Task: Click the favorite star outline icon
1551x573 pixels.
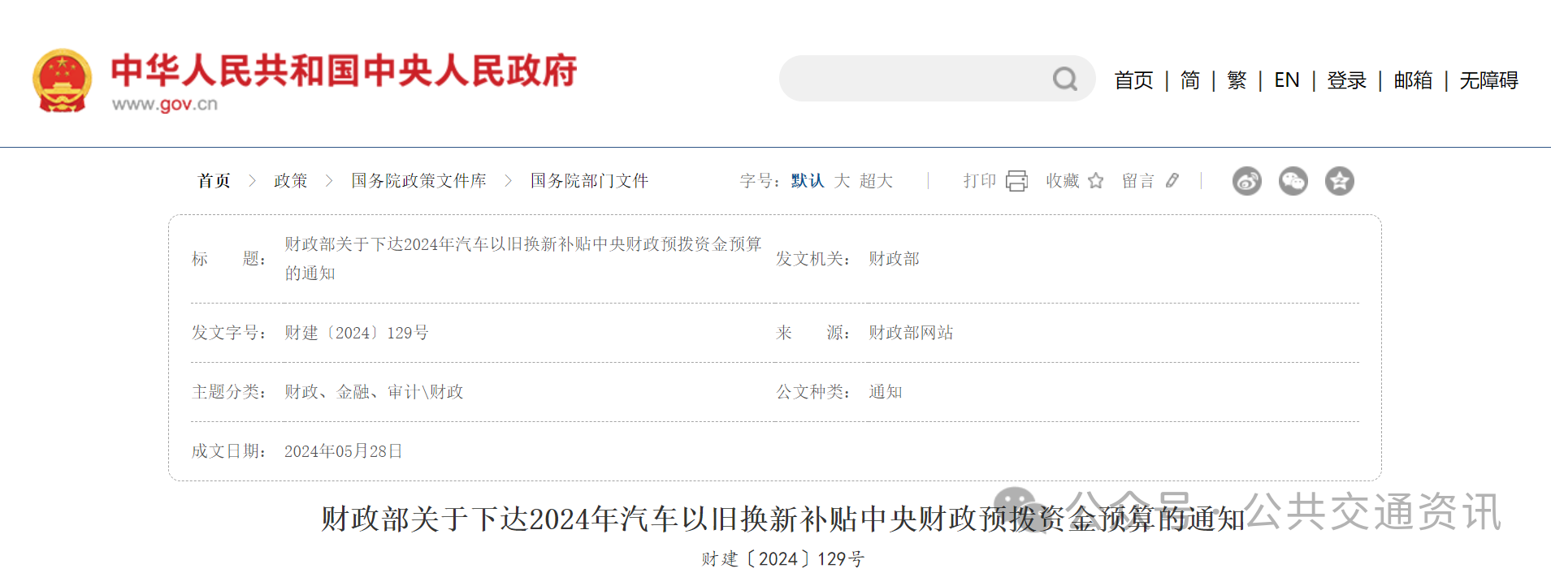Action: (1095, 181)
